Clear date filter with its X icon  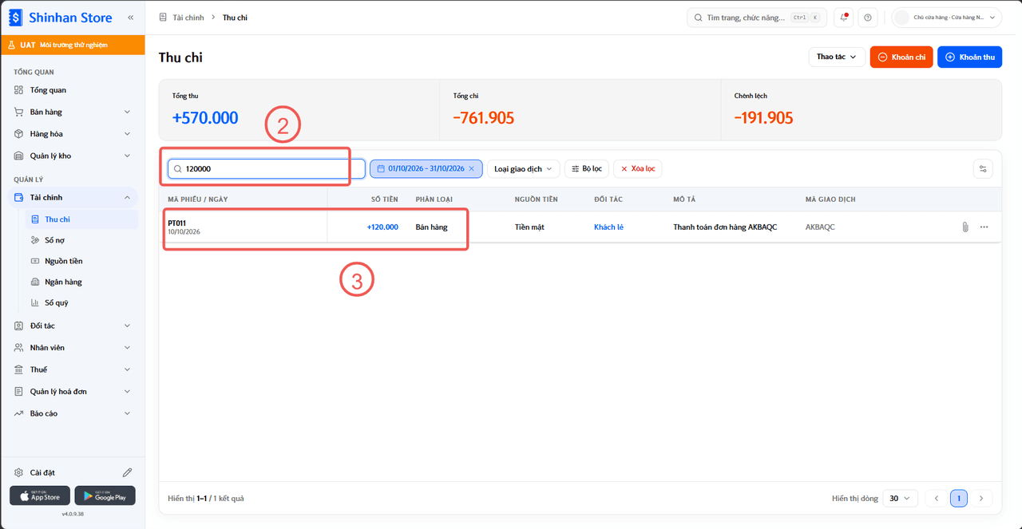pos(472,168)
